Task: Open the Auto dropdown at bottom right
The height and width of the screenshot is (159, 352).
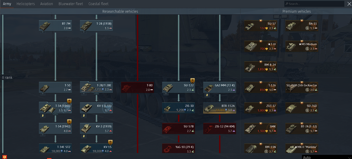Action: 327,157
